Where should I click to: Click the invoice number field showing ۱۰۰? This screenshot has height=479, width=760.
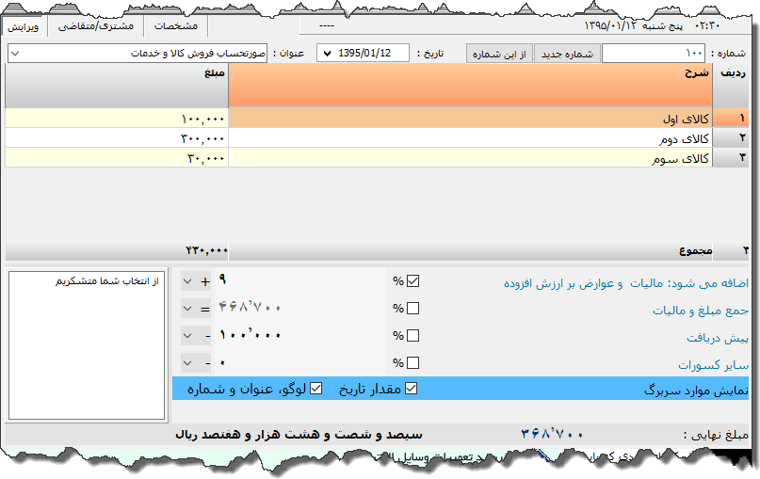(653, 54)
